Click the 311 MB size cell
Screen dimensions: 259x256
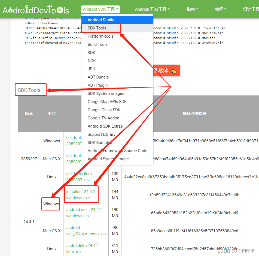115,249
